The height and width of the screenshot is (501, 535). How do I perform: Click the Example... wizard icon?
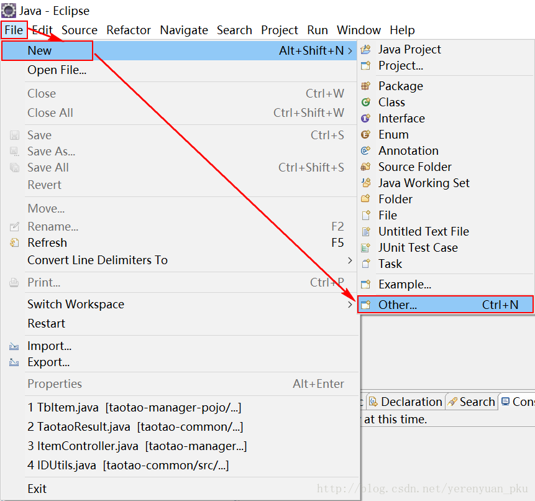tap(366, 284)
